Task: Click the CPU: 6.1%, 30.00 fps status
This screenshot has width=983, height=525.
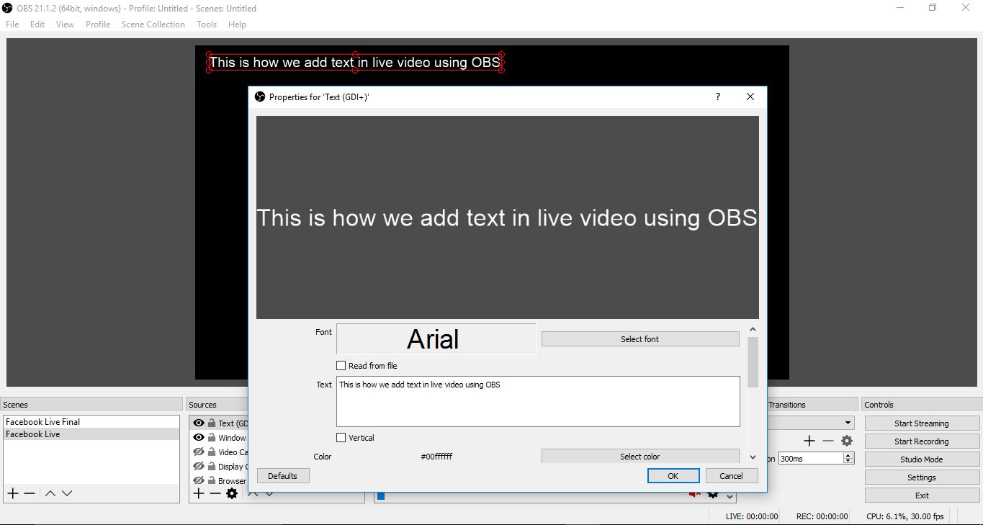Action: (905, 516)
